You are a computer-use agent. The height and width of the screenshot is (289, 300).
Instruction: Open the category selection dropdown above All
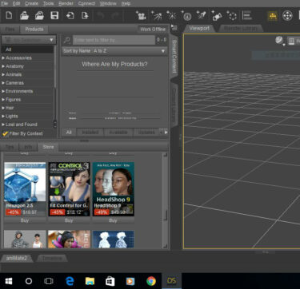[x=29, y=40]
